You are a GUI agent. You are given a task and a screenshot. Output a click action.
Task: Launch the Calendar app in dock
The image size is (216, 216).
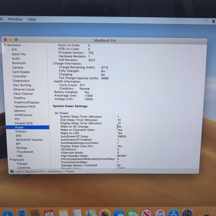point(49,213)
